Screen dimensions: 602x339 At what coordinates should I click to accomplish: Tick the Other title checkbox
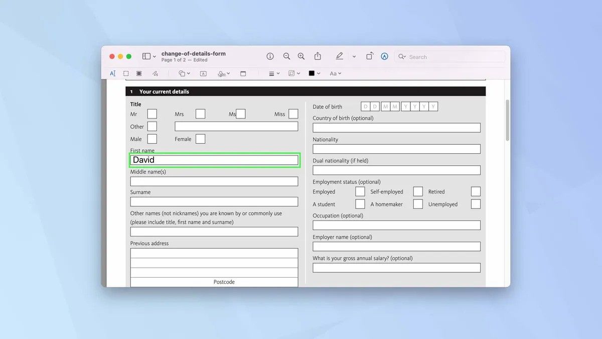[152, 127]
